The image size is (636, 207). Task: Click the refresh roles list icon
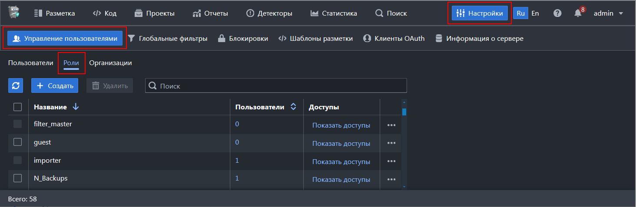tap(16, 85)
